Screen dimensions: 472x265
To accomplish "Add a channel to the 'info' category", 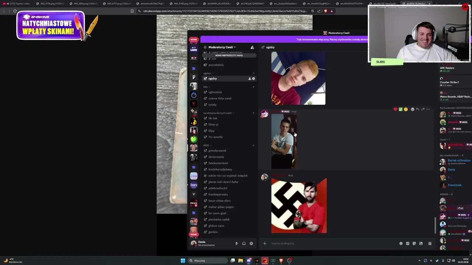I will pyautogui.click(x=253, y=87).
